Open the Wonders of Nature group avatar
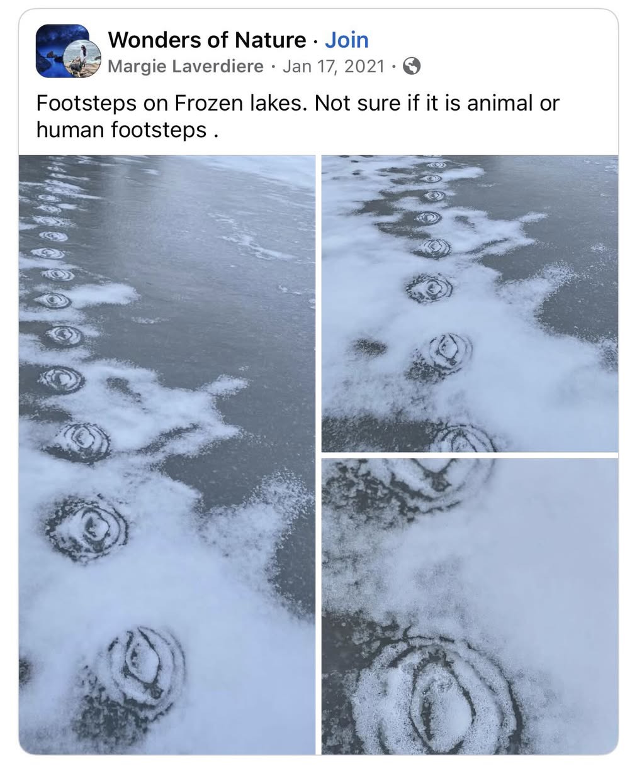 pyautogui.click(x=62, y=50)
